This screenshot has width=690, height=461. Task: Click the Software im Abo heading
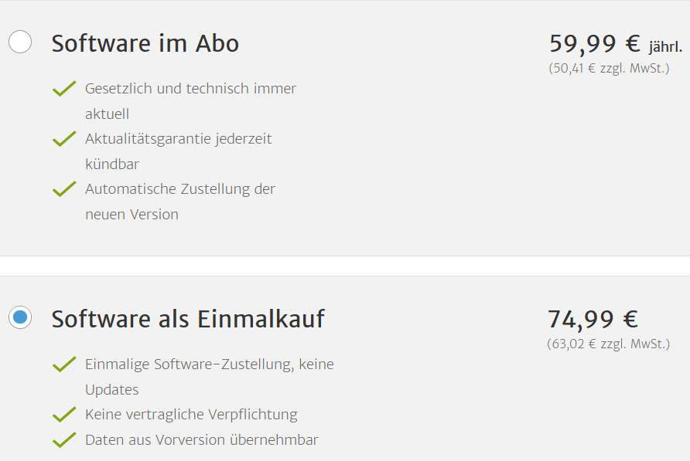pyautogui.click(x=145, y=43)
